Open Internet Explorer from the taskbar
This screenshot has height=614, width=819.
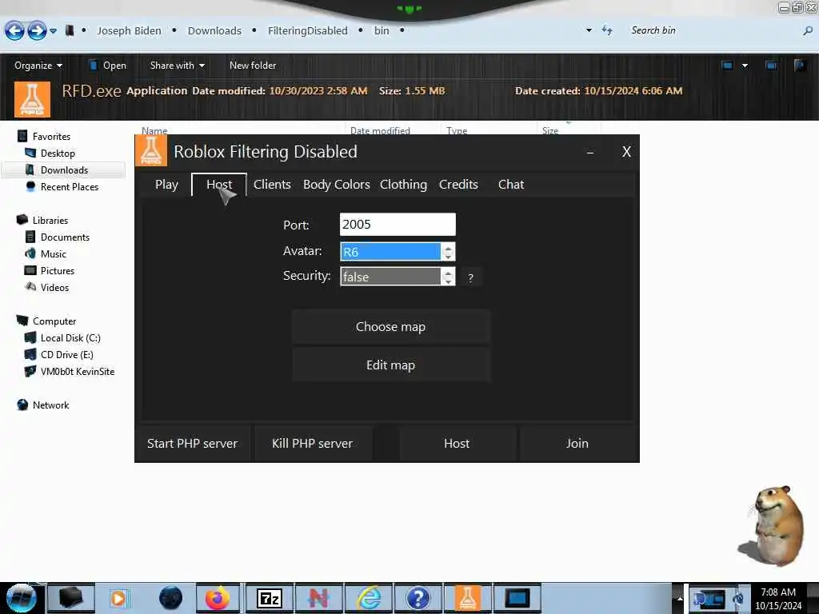click(x=370, y=598)
